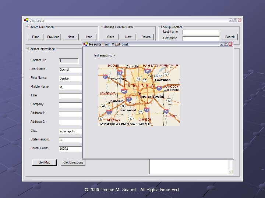Screen dimensions: 265x198
Task: Click the Postal Code field 46204
Action: coord(70,148)
